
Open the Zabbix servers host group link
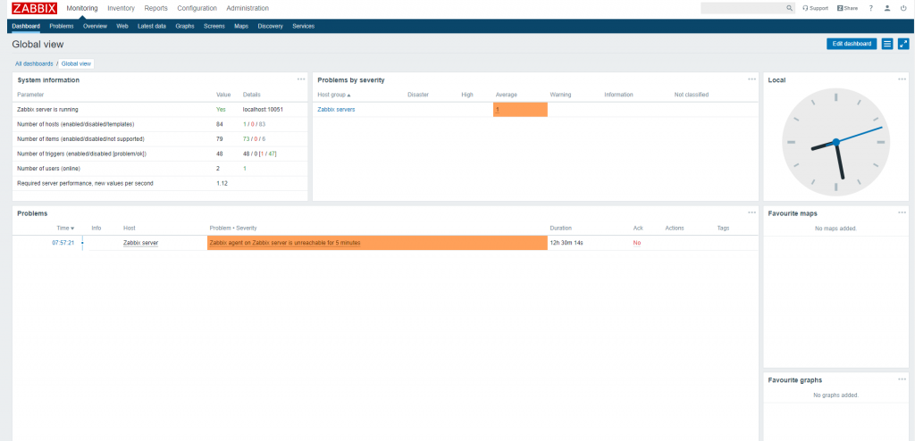click(336, 109)
